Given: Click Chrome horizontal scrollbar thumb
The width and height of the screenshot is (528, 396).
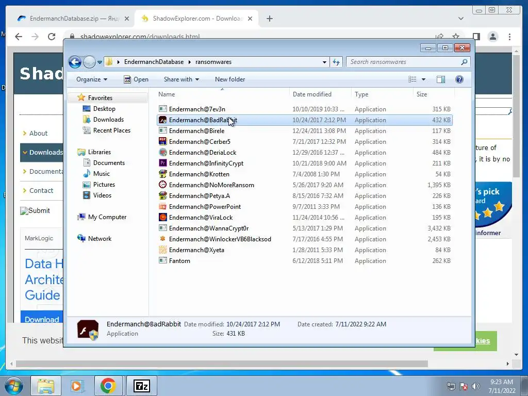Looking at the screenshot, I should [x=222, y=364].
